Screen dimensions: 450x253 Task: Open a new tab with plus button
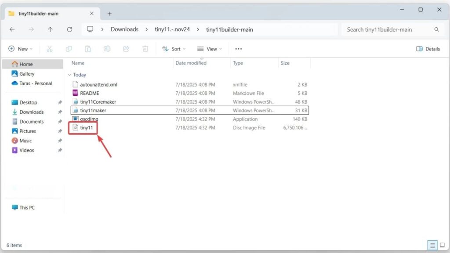[x=109, y=14]
